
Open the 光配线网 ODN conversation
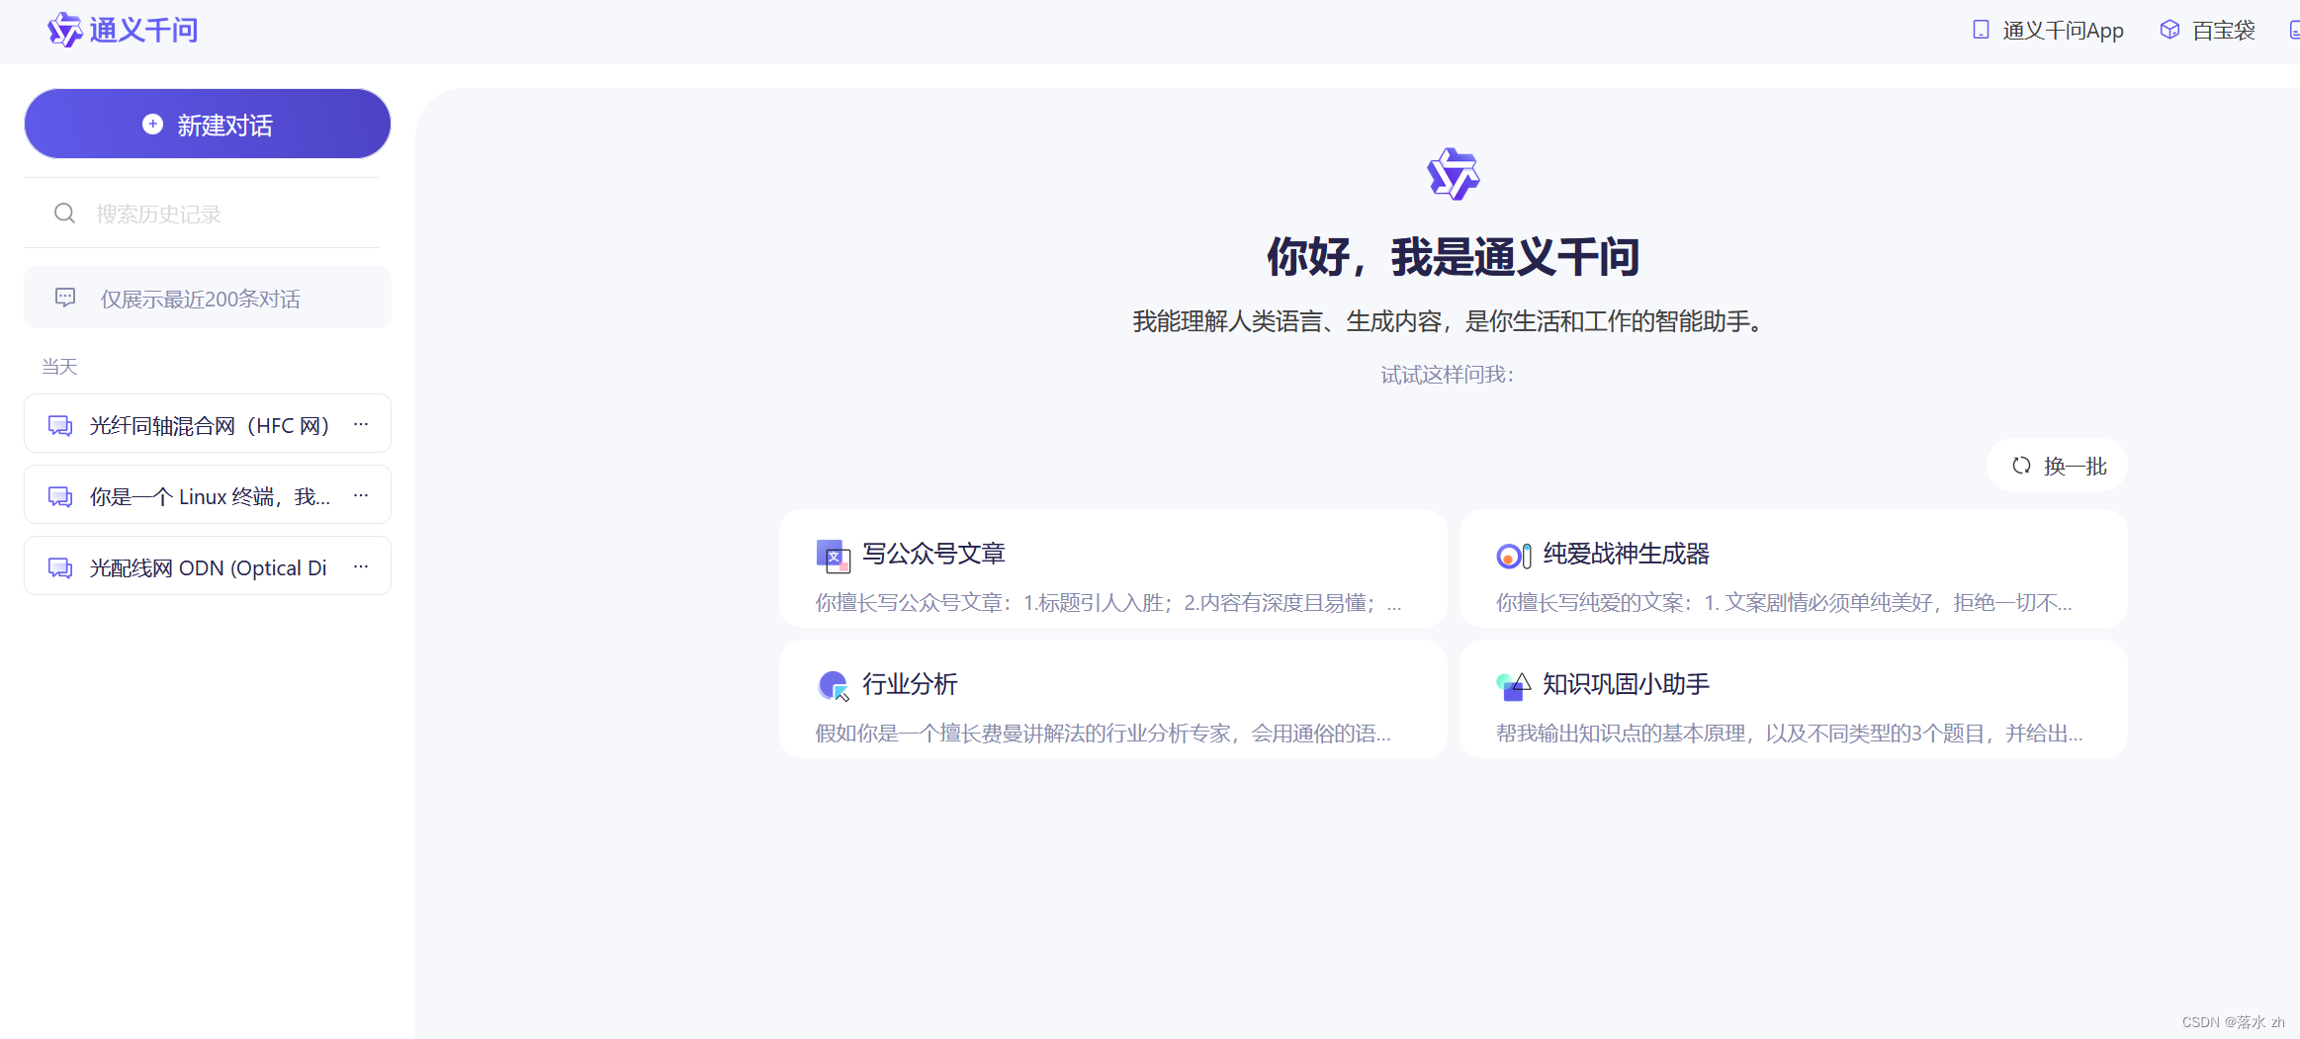(208, 567)
